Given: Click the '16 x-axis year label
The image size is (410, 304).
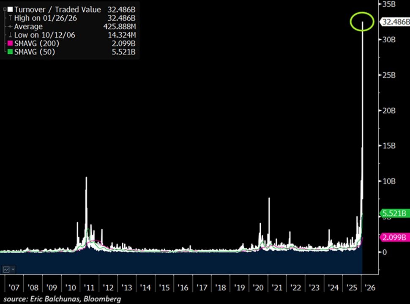Looking at the screenshot, I should click(x=183, y=288).
